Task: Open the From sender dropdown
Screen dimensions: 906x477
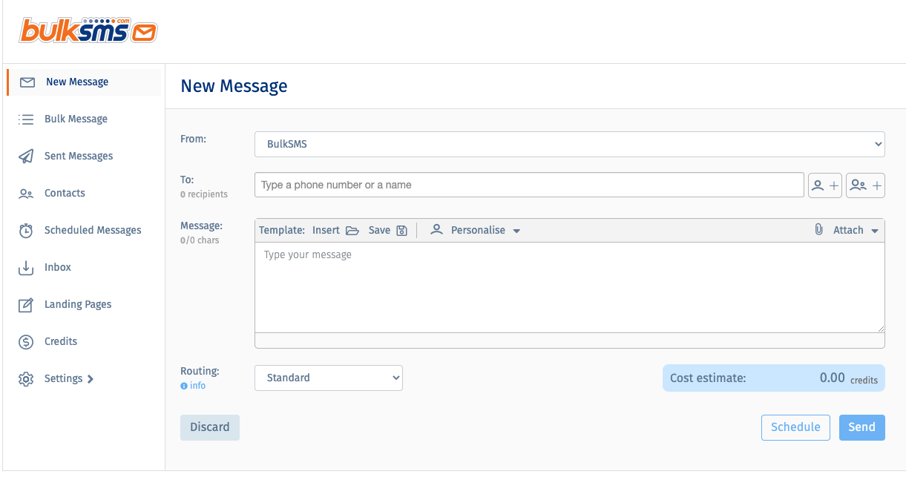Action: [570, 145]
